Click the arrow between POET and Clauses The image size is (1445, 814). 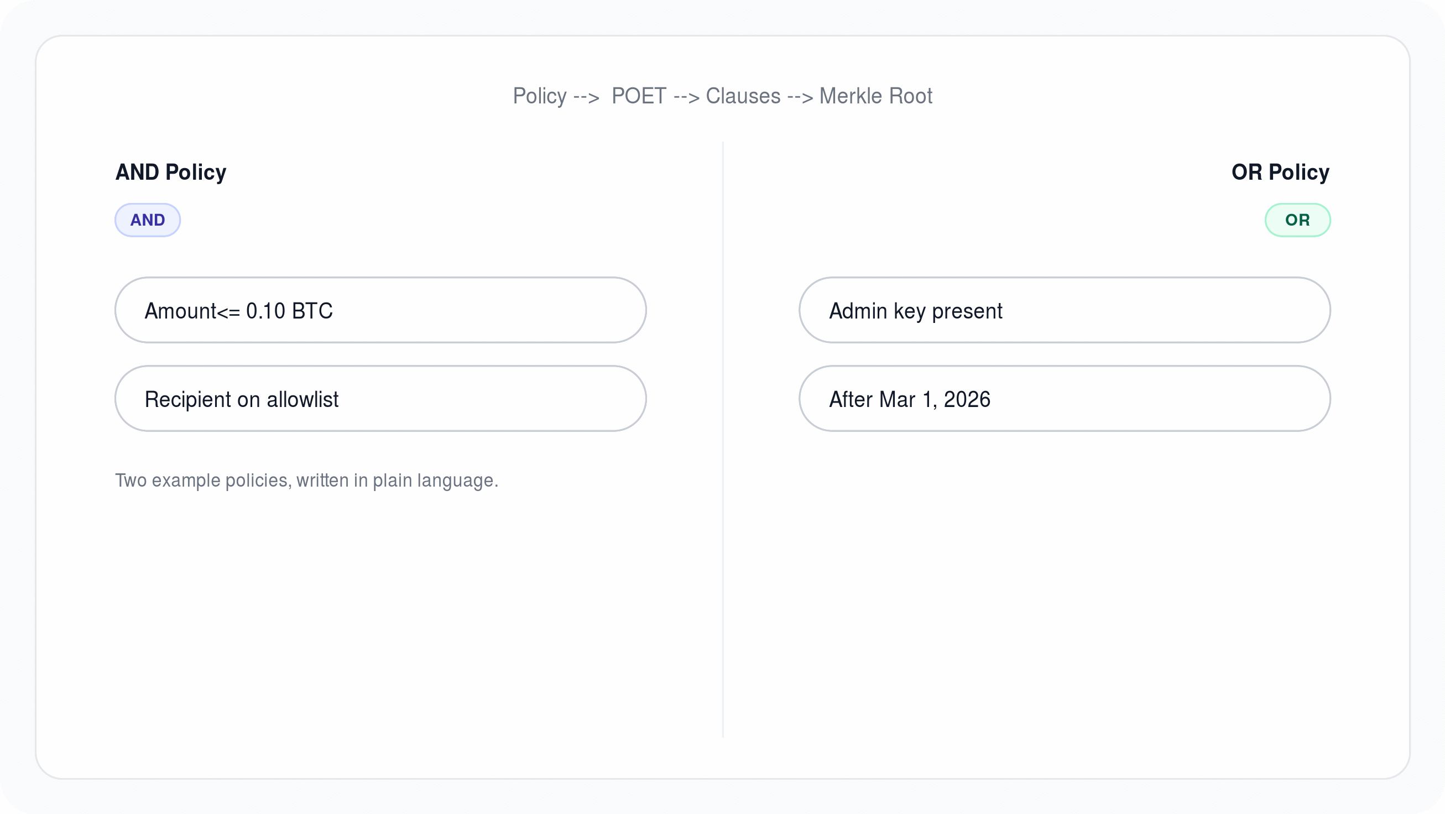686,97
